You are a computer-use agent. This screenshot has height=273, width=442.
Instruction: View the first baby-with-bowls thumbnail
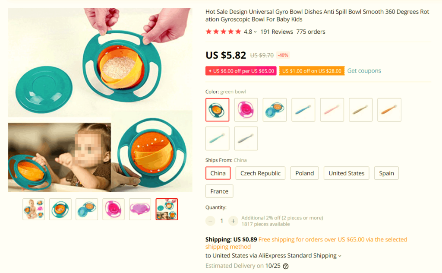[34, 209]
